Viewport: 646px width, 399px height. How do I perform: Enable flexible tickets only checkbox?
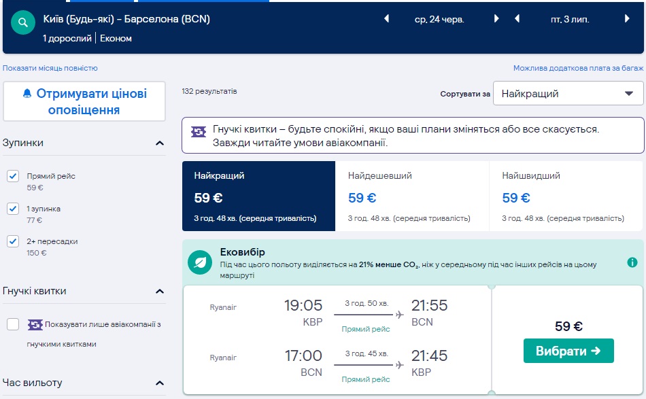[13, 324]
